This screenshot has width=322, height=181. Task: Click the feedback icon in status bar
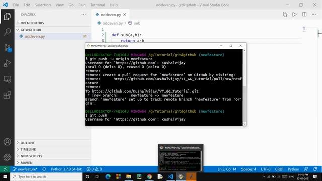(306, 169)
